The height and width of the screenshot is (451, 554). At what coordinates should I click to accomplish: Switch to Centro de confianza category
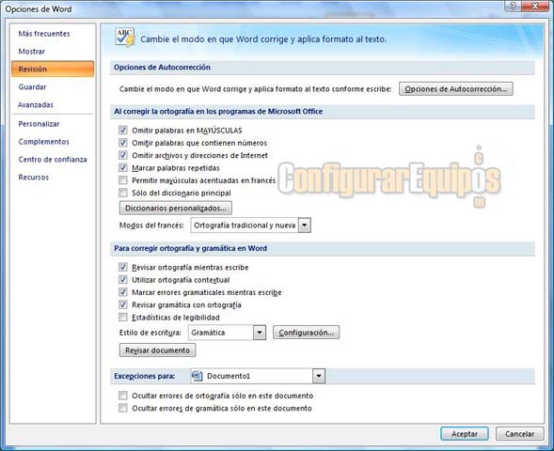[x=53, y=160]
